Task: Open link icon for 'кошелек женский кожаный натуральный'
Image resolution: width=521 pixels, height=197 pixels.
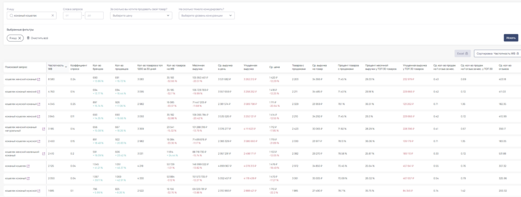Action: pos(43,129)
